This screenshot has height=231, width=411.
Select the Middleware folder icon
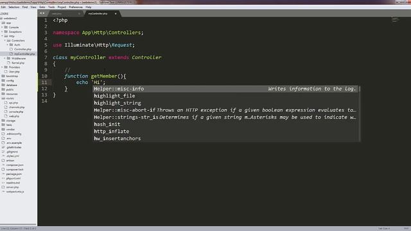click(x=8, y=58)
